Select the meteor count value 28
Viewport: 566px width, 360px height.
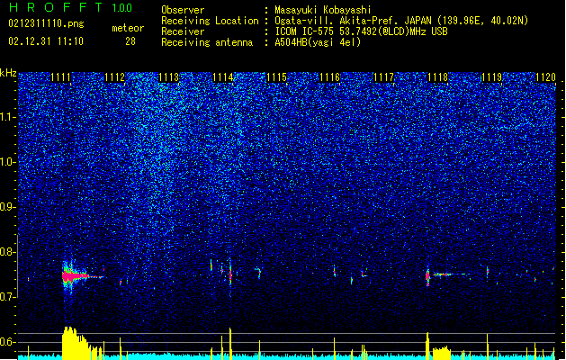tap(130, 41)
